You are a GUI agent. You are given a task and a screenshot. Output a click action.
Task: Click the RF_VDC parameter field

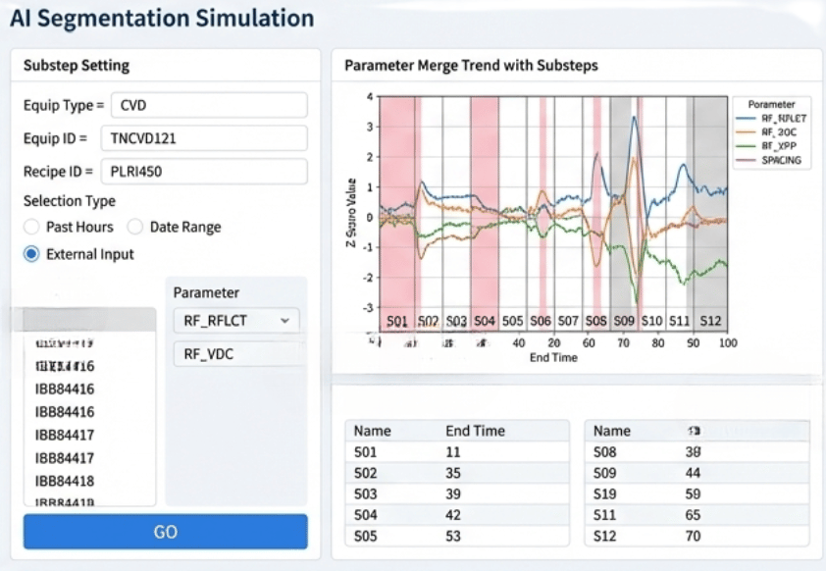pos(235,355)
